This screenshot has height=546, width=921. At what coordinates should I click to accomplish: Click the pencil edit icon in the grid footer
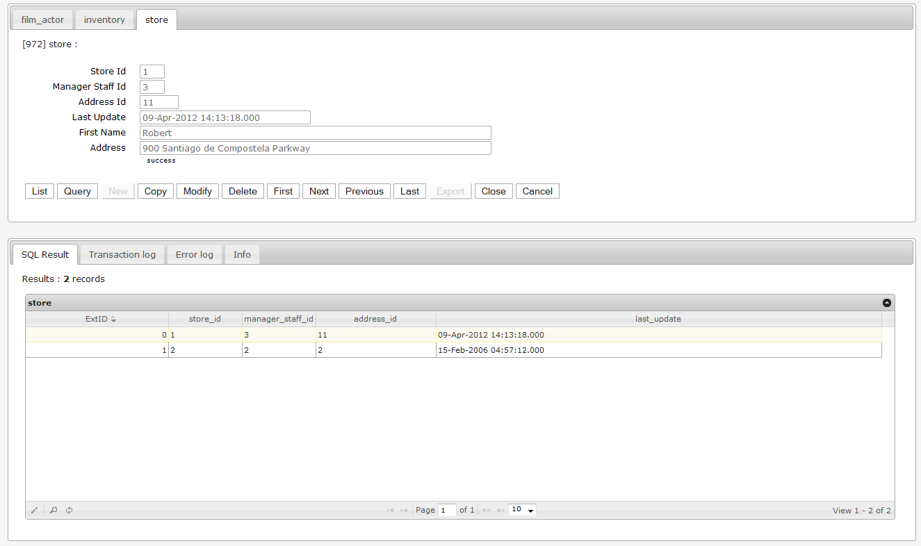[x=35, y=510]
